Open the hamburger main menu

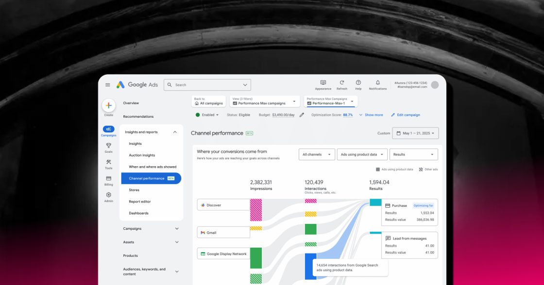107,85
